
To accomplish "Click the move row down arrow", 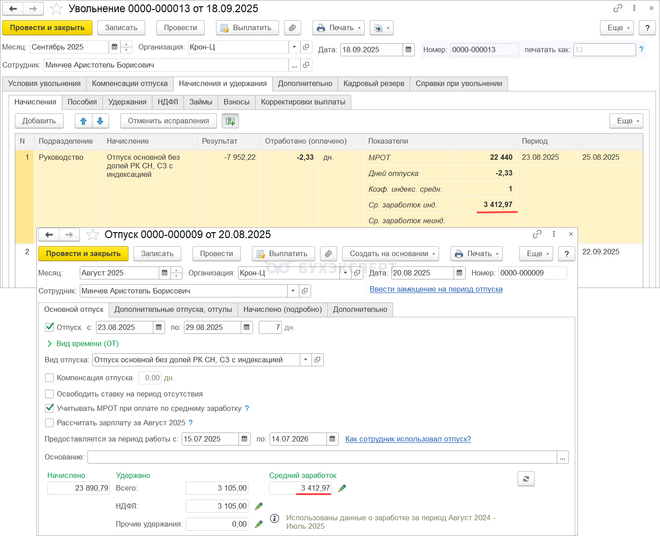I will [100, 121].
